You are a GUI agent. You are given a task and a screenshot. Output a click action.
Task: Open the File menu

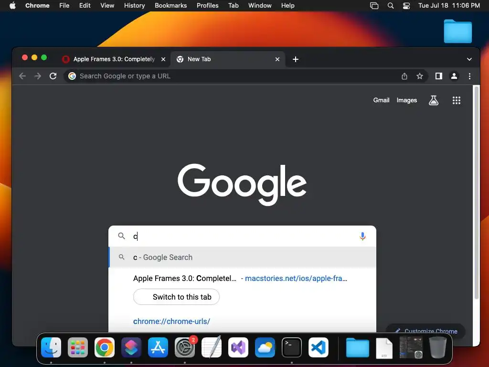64,6
